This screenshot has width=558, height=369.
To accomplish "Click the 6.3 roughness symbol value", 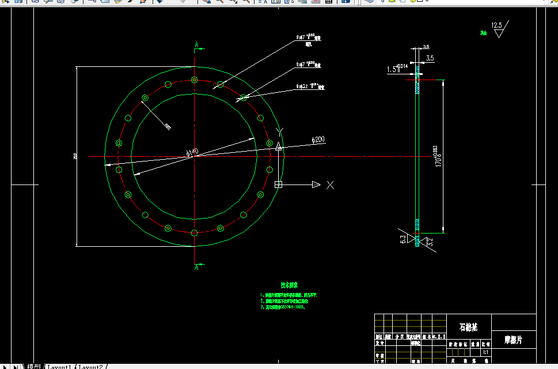I will [x=403, y=239].
